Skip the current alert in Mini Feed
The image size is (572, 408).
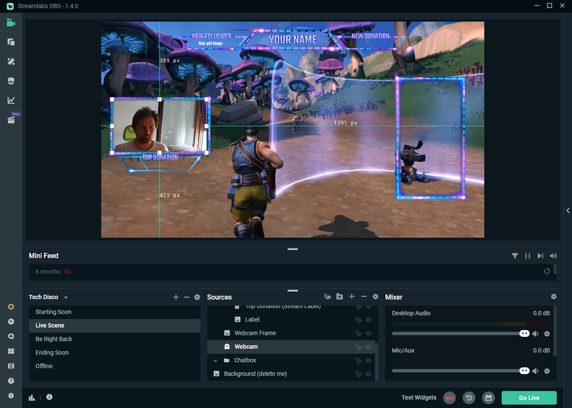[540, 256]
